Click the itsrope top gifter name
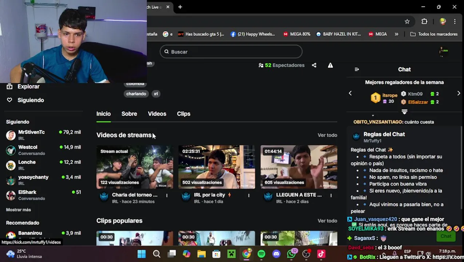The width and height of the screenshot is (464, 262). pyautogui.click(x=390, y=95)
